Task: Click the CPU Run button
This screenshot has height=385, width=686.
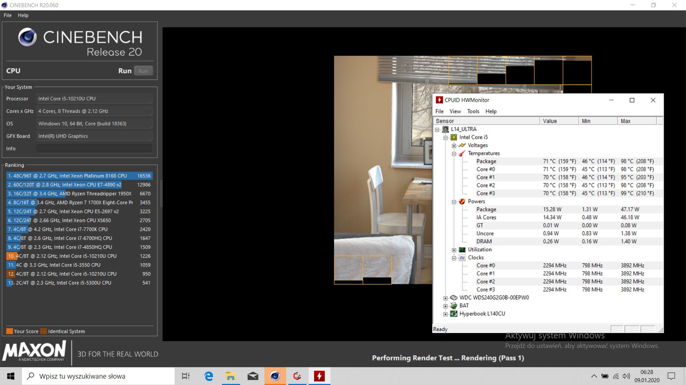Action: point(143,71)
